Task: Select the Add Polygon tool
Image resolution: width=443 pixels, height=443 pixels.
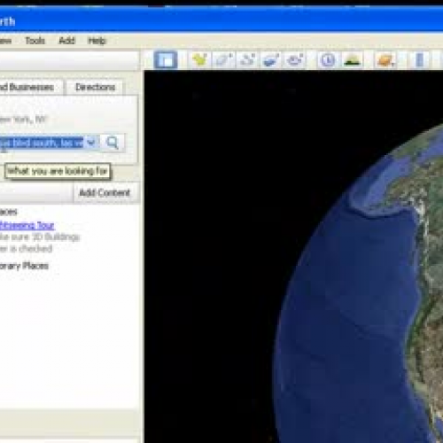Action: pyautogui.click(x=223, y=60)
